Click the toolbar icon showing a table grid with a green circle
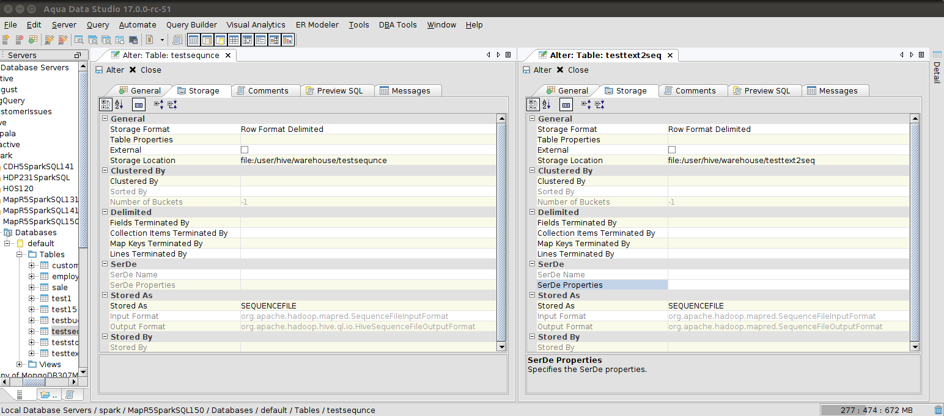This screenshot has width=944, height=416. click(x=33, y=40)
